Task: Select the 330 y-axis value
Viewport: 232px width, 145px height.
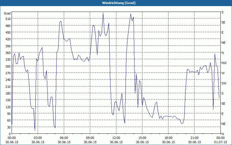Action: tap(8, 59)
